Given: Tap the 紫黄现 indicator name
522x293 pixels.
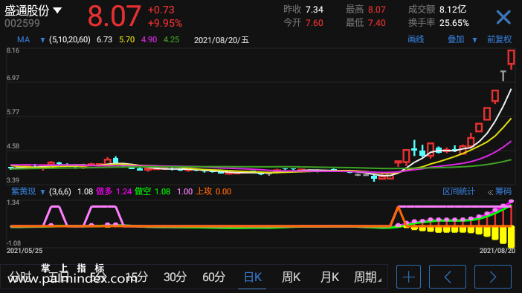Looking at the screenshot, I should pos(23,191).
